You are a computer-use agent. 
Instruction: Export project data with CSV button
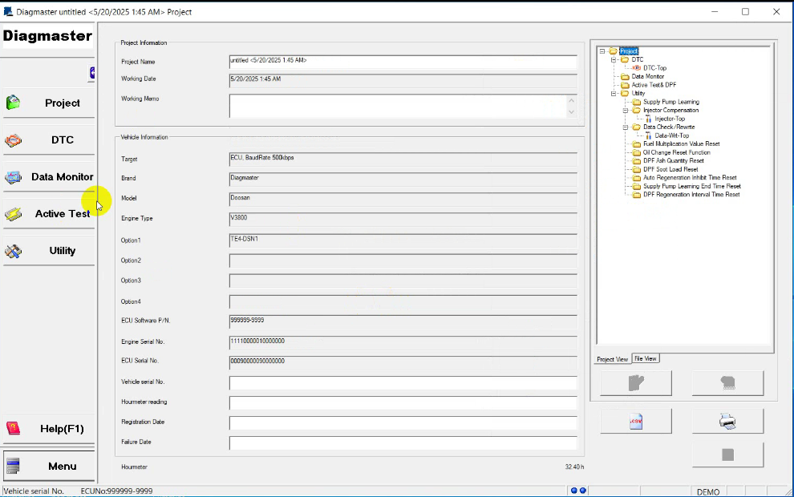point(635,421)
